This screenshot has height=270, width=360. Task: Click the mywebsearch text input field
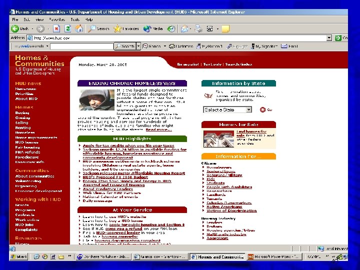coord(81,46)
